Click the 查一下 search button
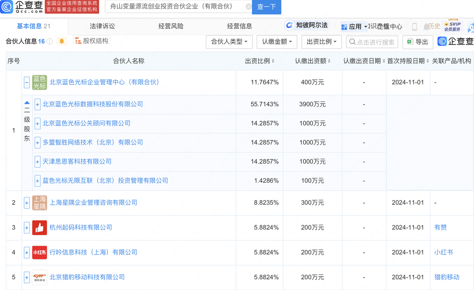The height and width of the screenshot is (290, 474). point(266,7)
